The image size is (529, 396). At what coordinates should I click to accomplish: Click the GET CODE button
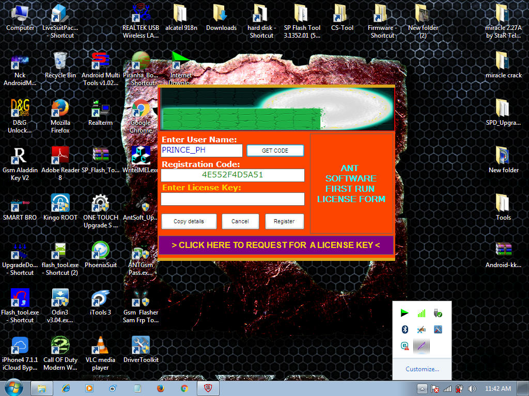click(275, 151)
